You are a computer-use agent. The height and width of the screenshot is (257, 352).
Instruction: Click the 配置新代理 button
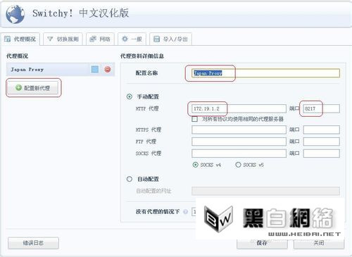pyautogui.click(x=33, y=88)
